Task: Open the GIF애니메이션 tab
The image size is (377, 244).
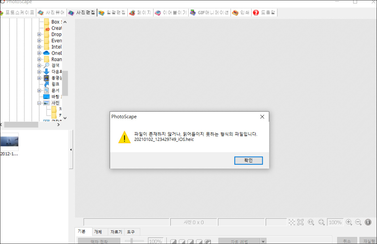Action: click(x=209, y=13)
